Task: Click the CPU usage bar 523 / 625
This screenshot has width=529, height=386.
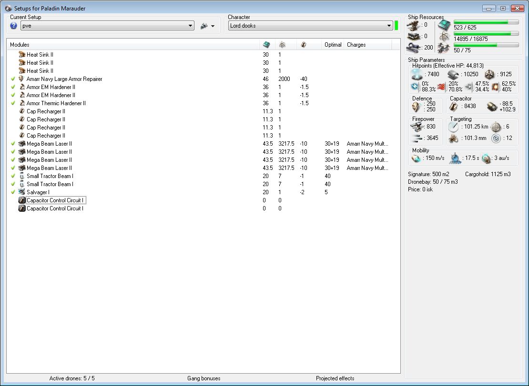Action: click(486, 22)
